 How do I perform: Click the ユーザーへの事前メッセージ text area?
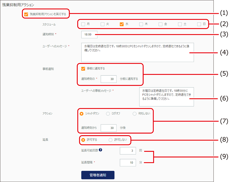[x=167, y=97]
